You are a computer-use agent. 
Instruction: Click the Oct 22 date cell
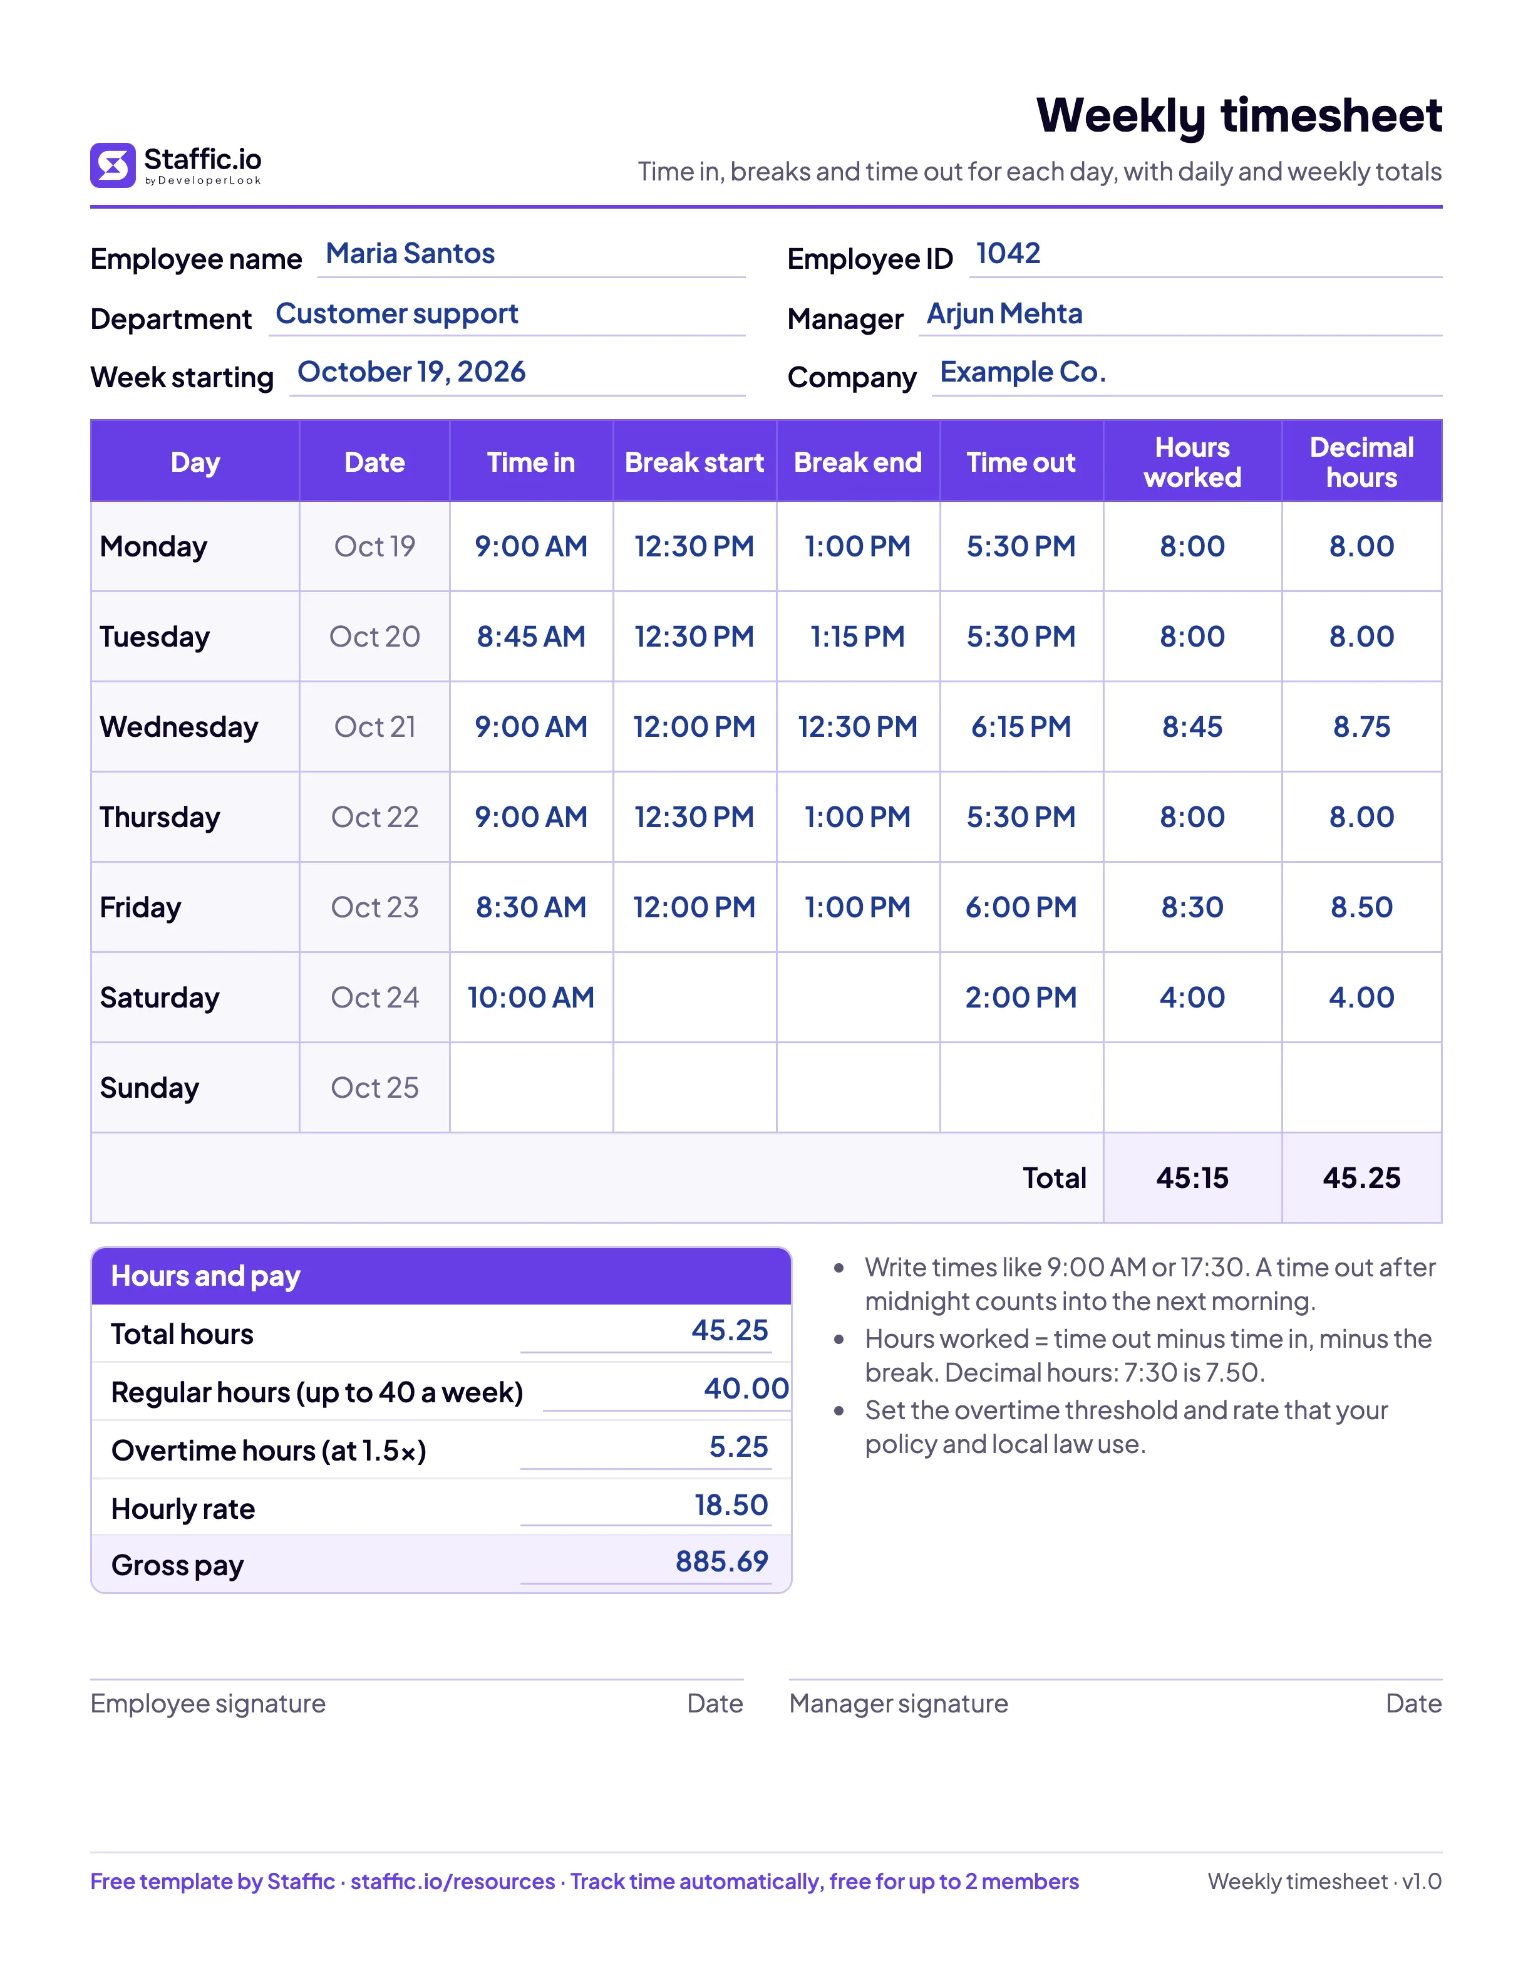click(374, 817)
